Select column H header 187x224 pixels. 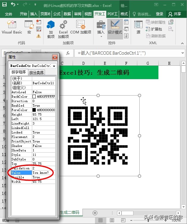point(169,63)
